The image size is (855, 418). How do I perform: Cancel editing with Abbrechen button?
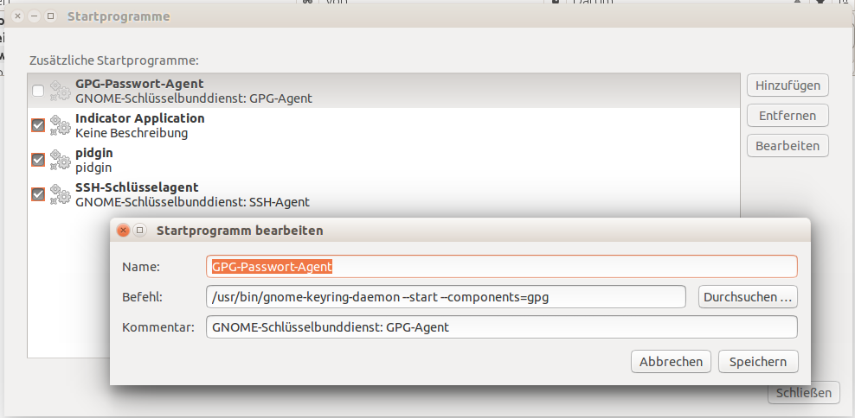(671, 361)
